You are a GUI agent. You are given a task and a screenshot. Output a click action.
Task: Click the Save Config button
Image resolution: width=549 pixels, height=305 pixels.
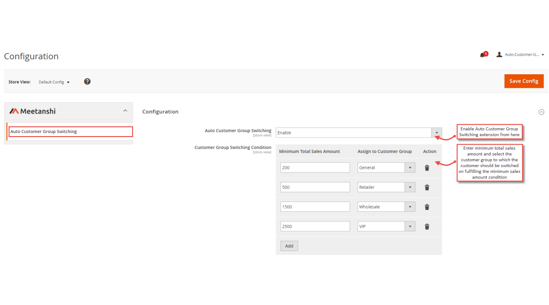point(524,81)
